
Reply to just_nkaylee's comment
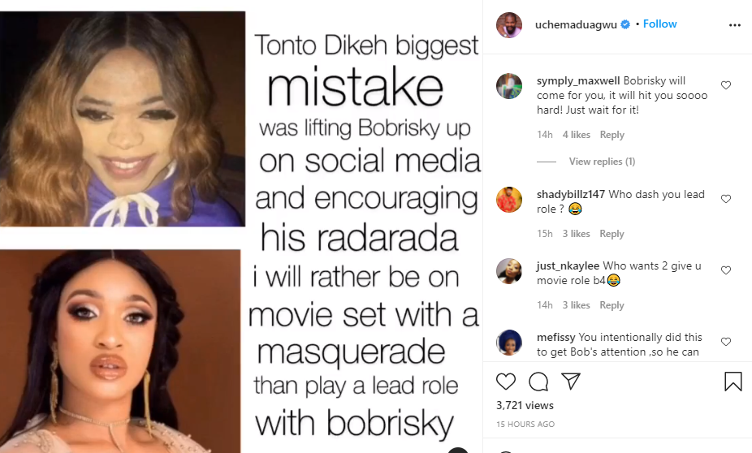point(612,305)
